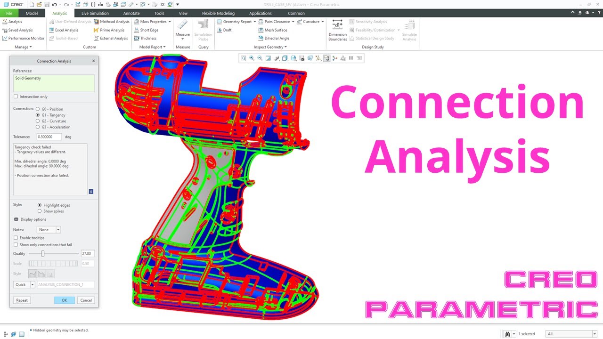Switch to the Flexible Modeling tab
Screen dimensions: 603x339
[x=218, y=13]
